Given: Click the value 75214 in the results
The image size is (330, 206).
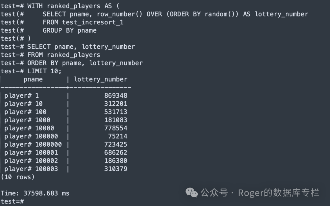Looking at the screenshot, I should point(117,136).
